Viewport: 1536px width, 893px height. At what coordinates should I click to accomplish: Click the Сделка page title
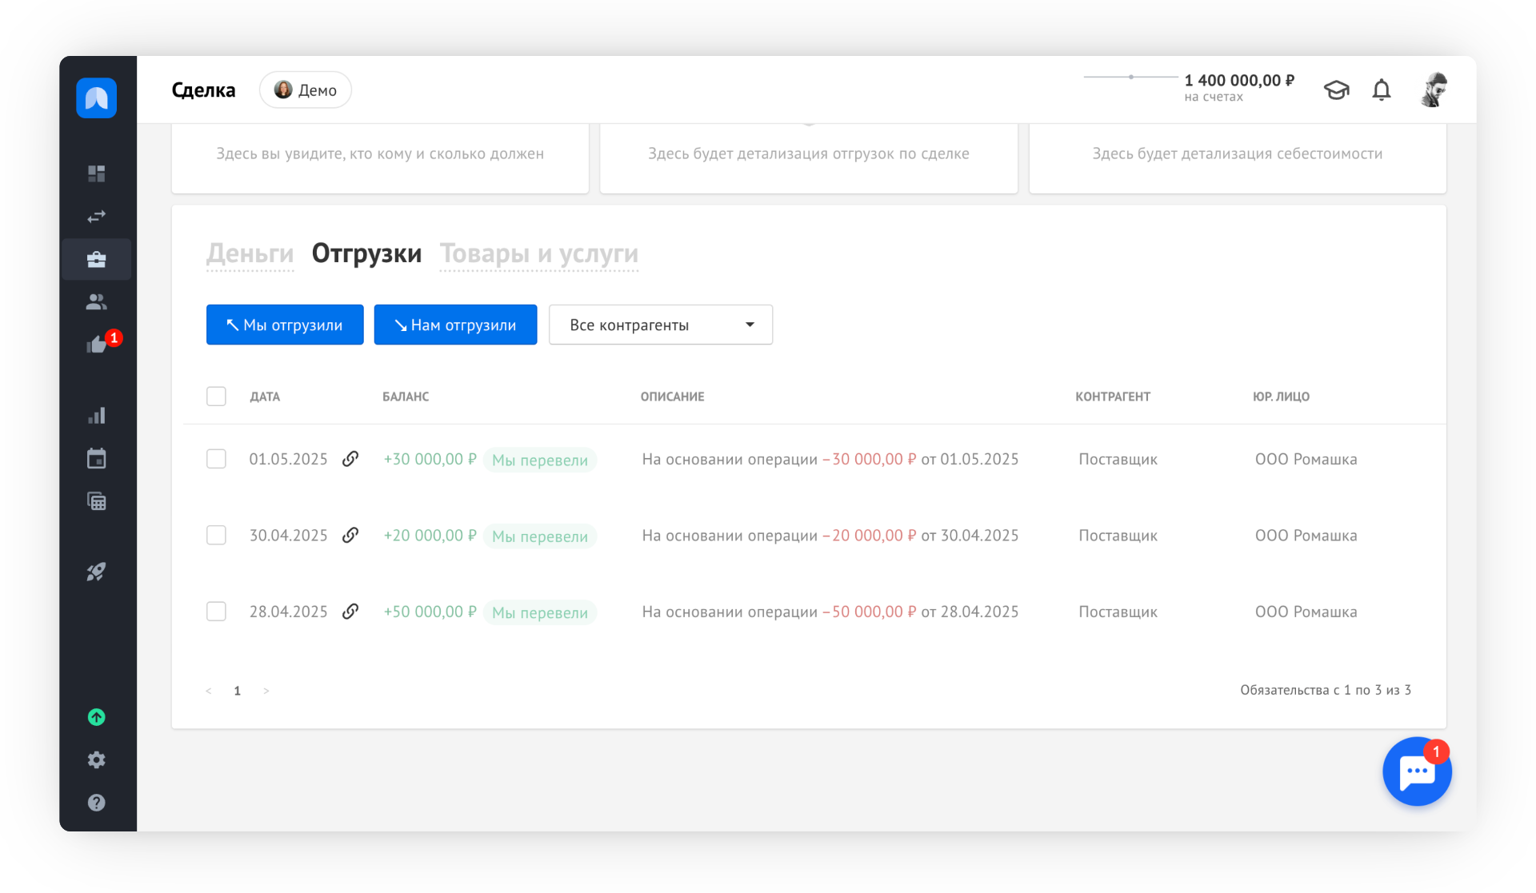pyautogui.click(x=203, y=90)
